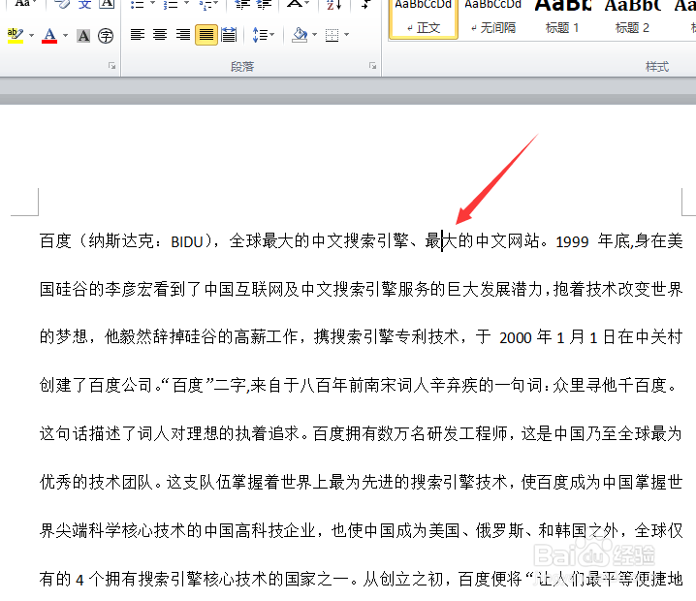Image resolution: width=696 pixels, height=601 pixels.
Task: Select the 正文 style
Action: click(x=423, y=17)
